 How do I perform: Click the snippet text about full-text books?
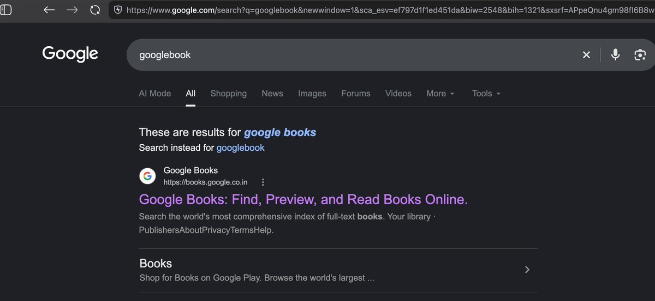288,223
